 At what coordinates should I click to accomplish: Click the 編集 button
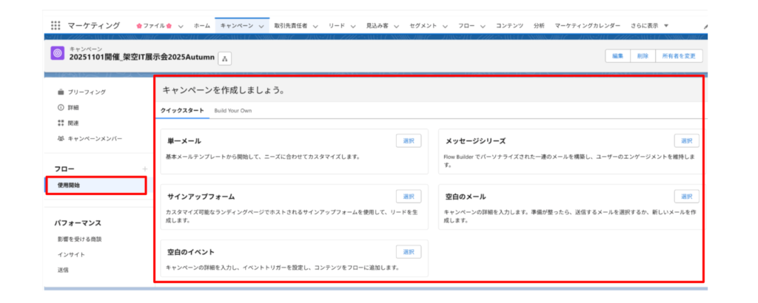[618, 56]
